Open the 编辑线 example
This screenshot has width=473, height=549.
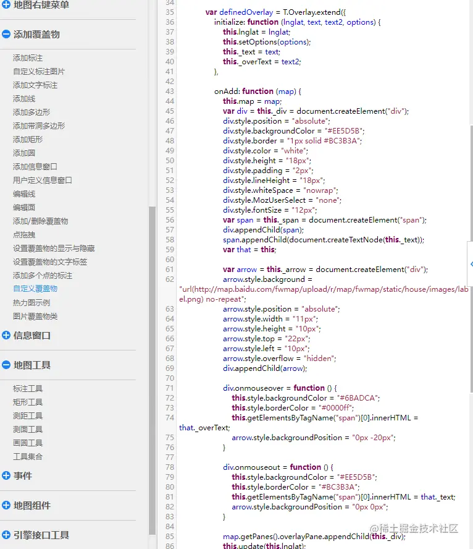click(24, 194)
